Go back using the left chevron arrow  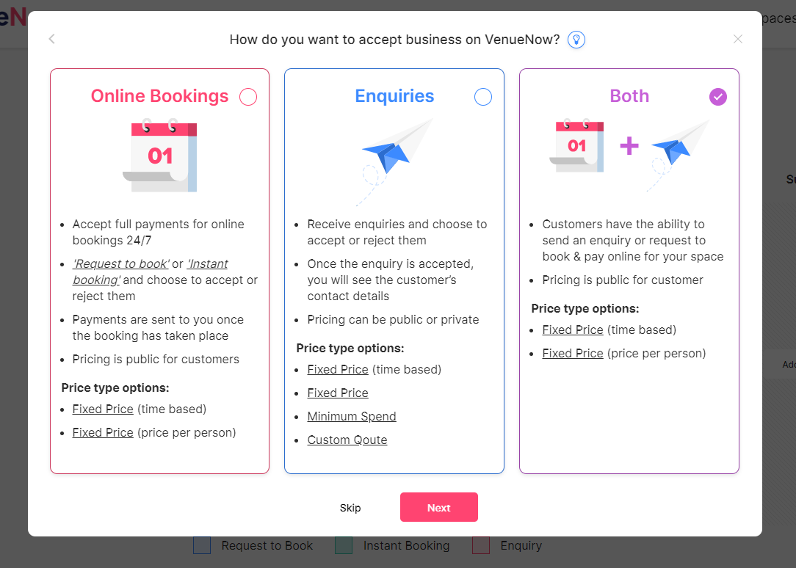(52, 39)
